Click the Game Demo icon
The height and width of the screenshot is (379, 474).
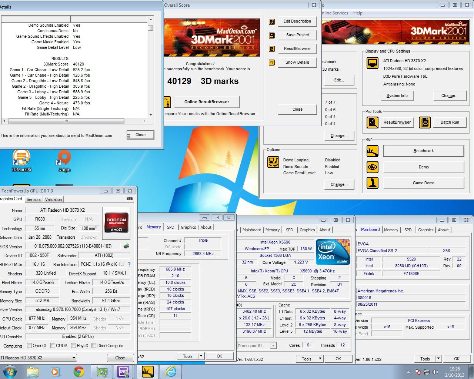pyautogui.click(x=373, y=183)
